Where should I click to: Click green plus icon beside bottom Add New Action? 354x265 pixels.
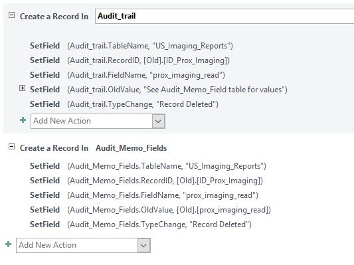(9, 244)
